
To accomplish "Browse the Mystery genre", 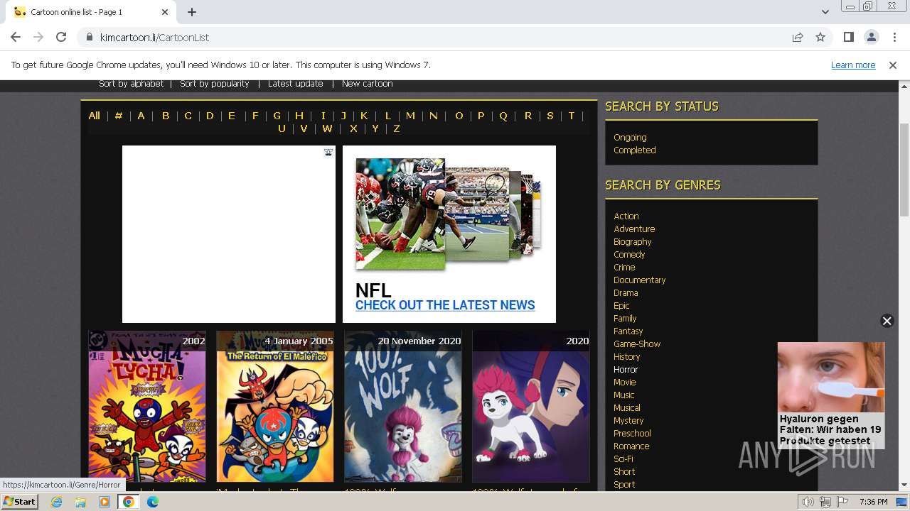I will [628, 421].
